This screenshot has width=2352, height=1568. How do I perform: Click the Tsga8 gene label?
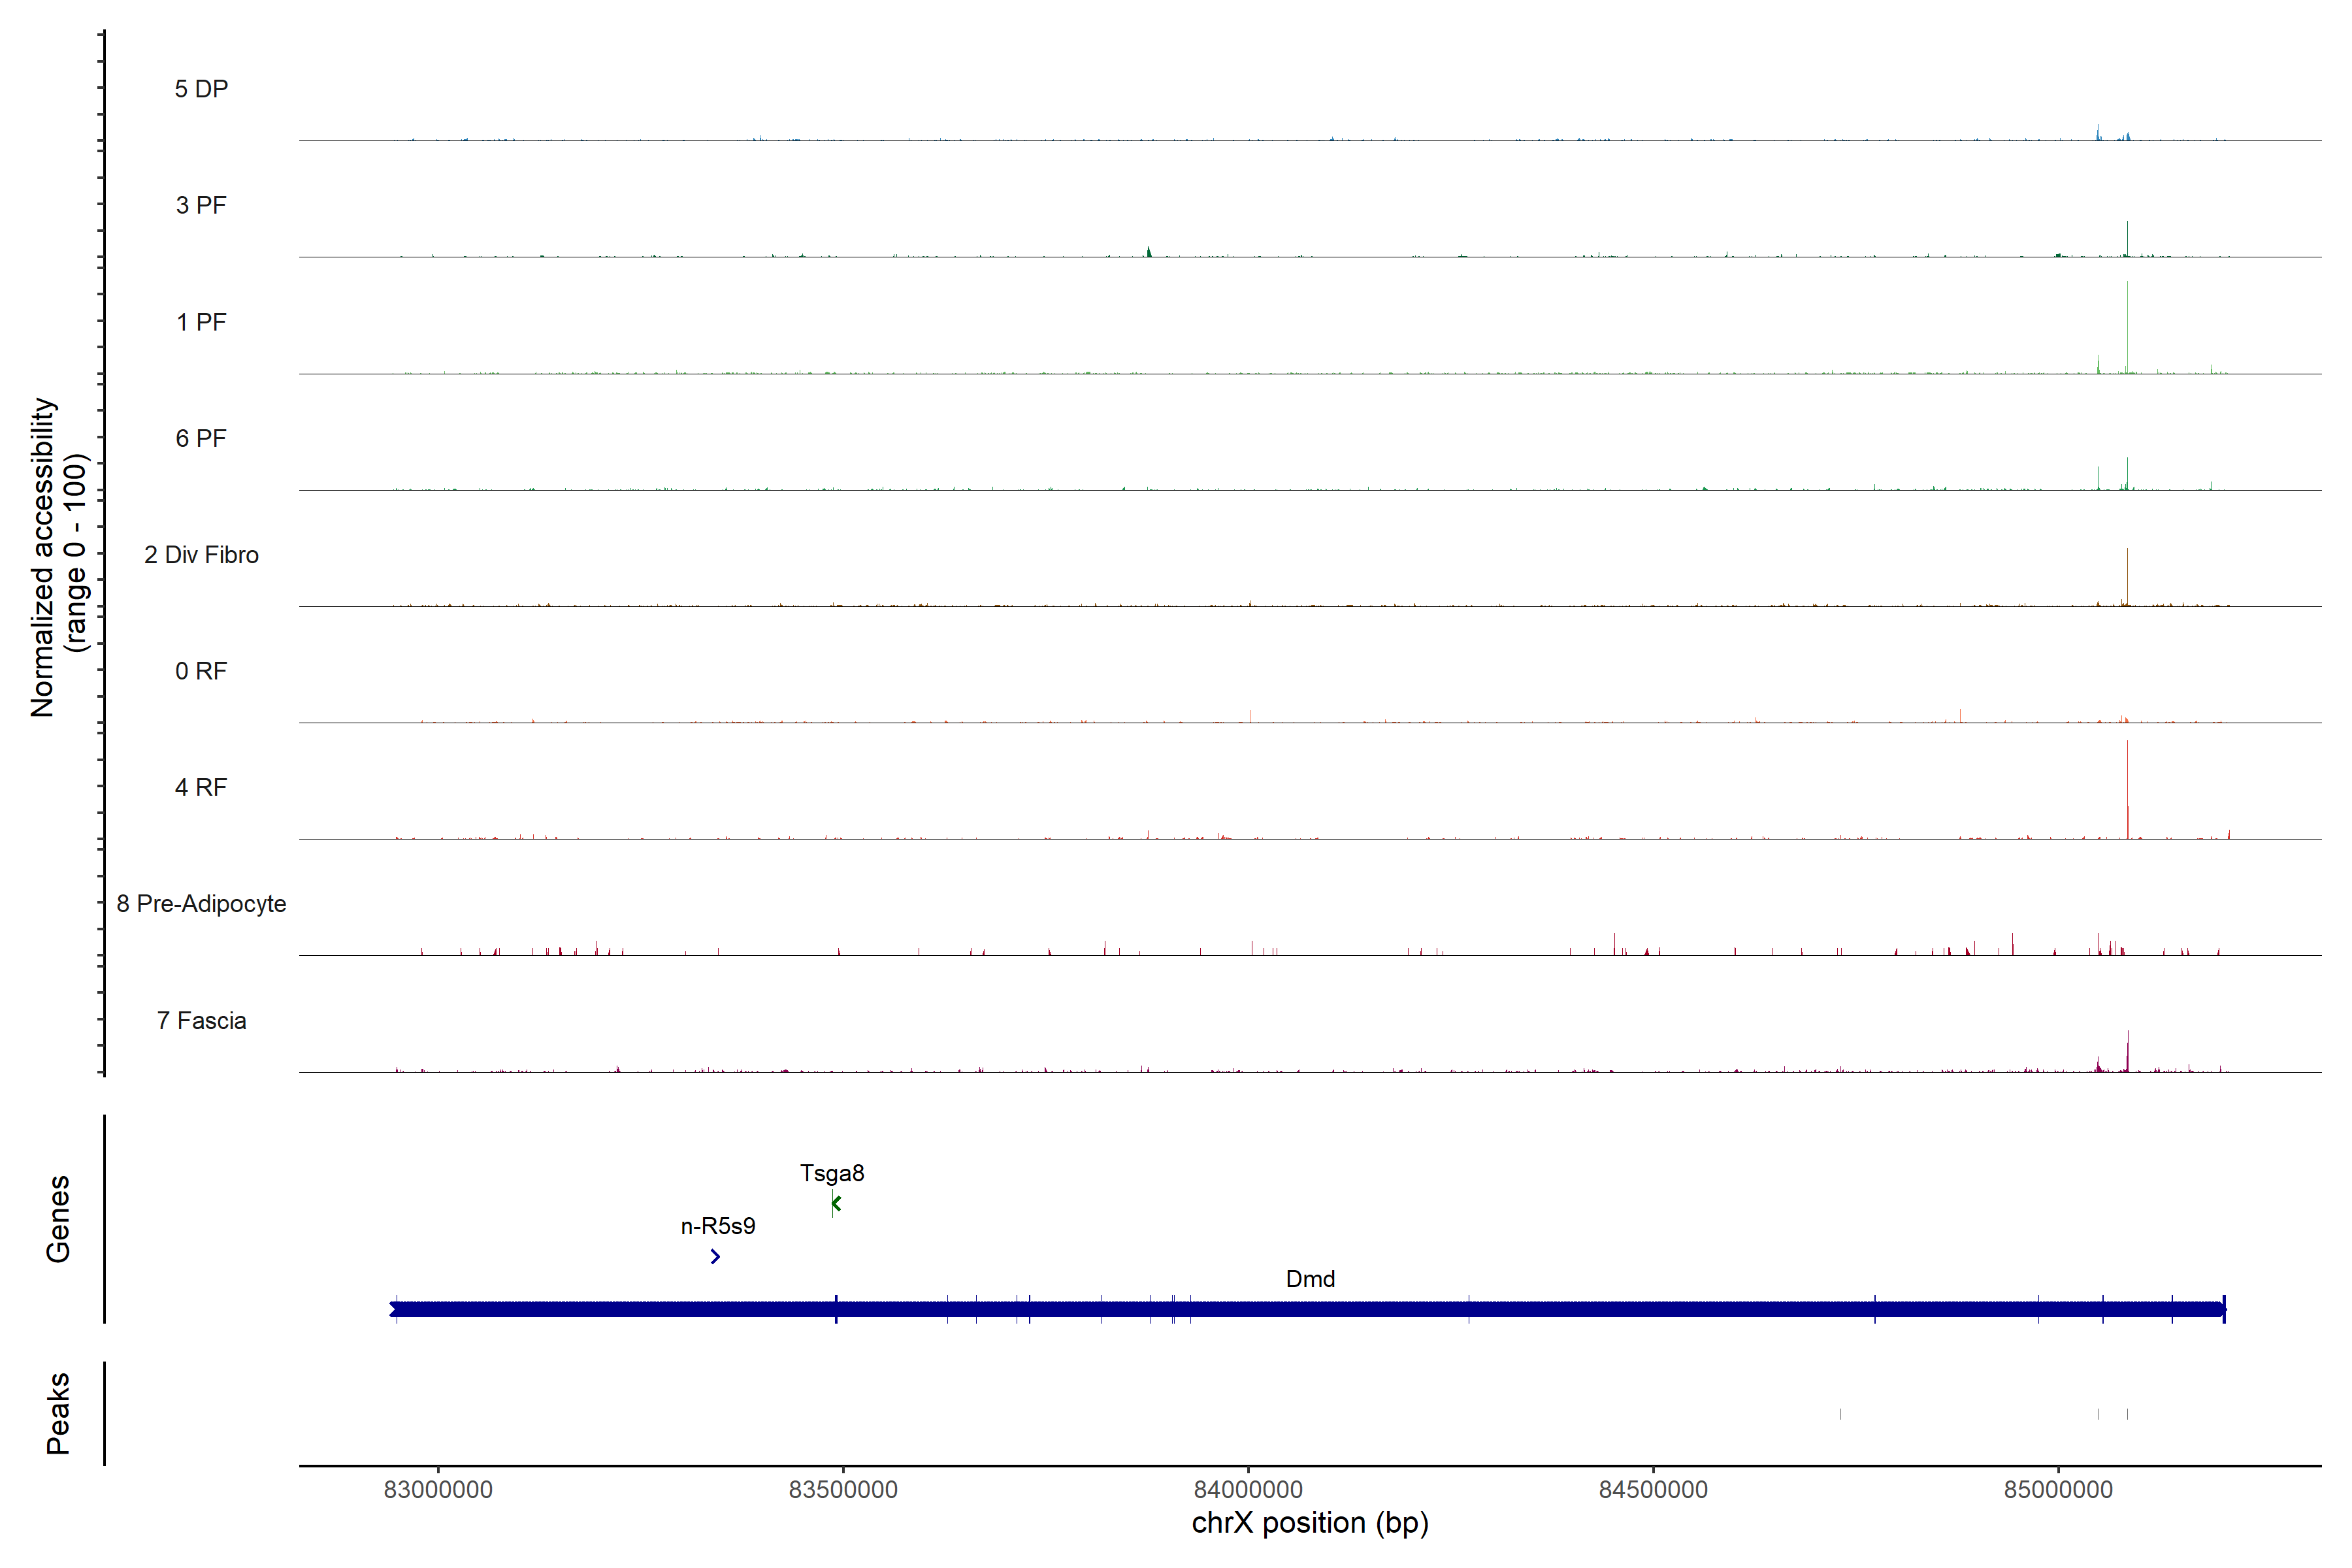[832, 1173]
